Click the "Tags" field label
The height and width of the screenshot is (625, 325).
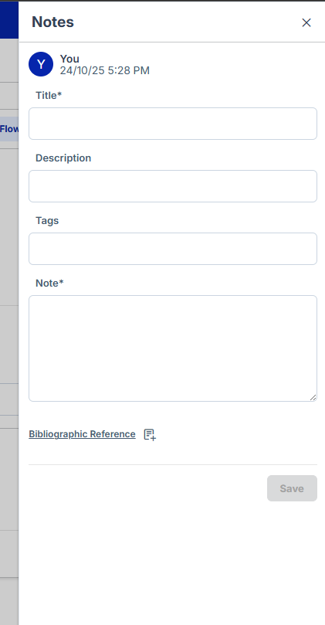coord(47,220)
